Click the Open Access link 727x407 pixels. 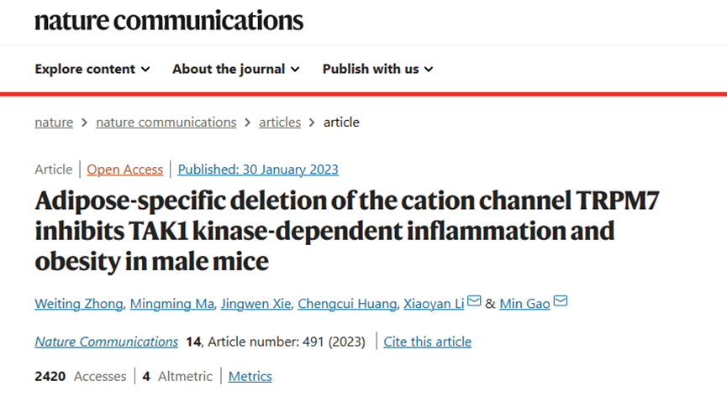point(125,170)
